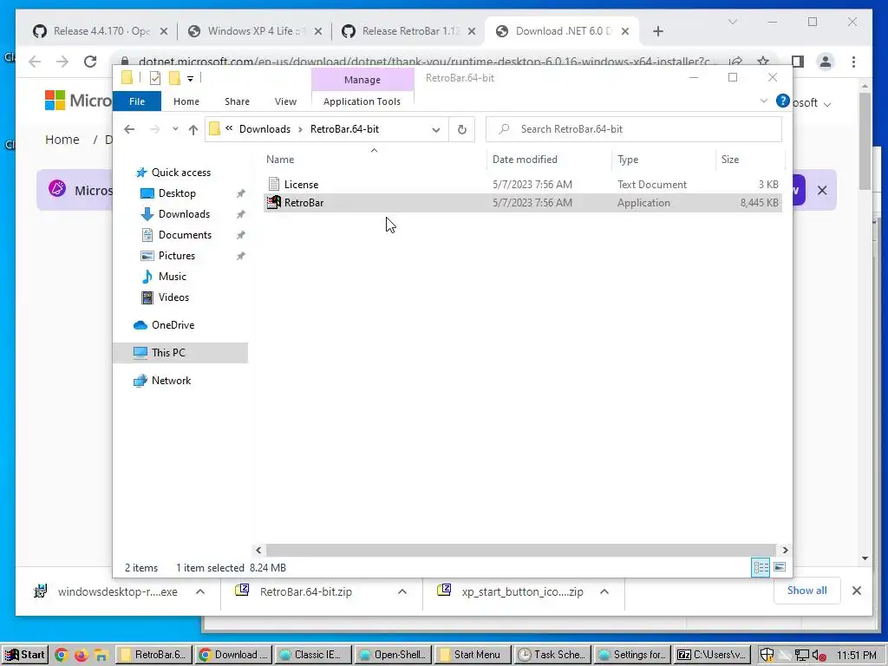Open Videos folder in navigation pane
The width and height of the screenshot is (888, 666).
173,297
